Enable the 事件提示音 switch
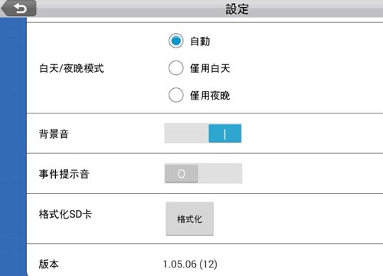 point(203,173)
